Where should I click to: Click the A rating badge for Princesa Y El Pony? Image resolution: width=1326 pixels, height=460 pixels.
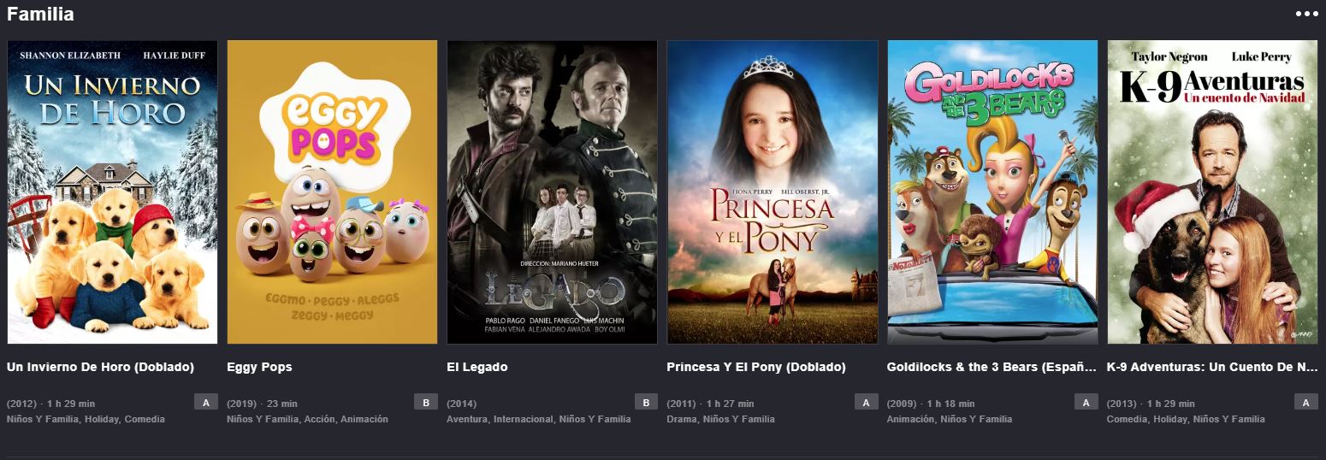click(x=866, y=402)
